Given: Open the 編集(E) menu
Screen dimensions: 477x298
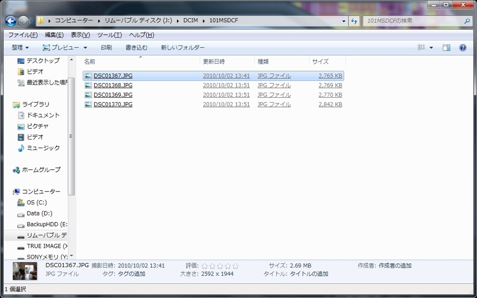Looking at the screenshot, I should (x=54, y=35).
